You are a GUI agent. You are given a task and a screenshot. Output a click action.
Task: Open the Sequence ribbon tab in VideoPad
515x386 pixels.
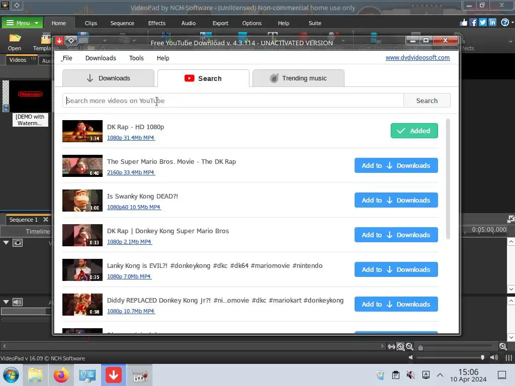[122, 23]
